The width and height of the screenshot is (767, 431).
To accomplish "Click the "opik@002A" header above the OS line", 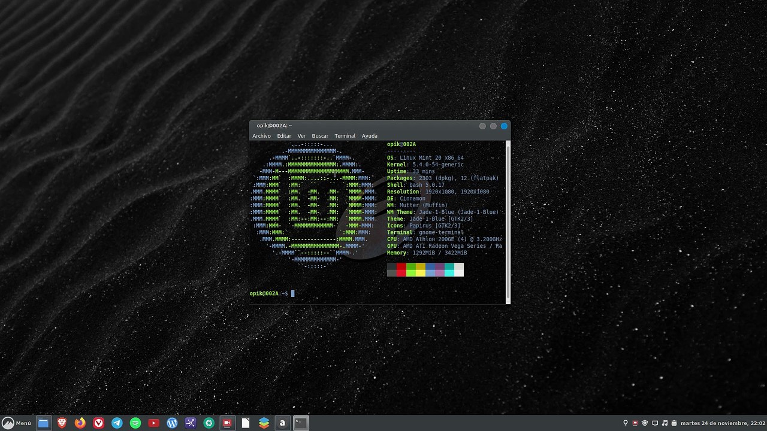I will (x=401, y=144).
